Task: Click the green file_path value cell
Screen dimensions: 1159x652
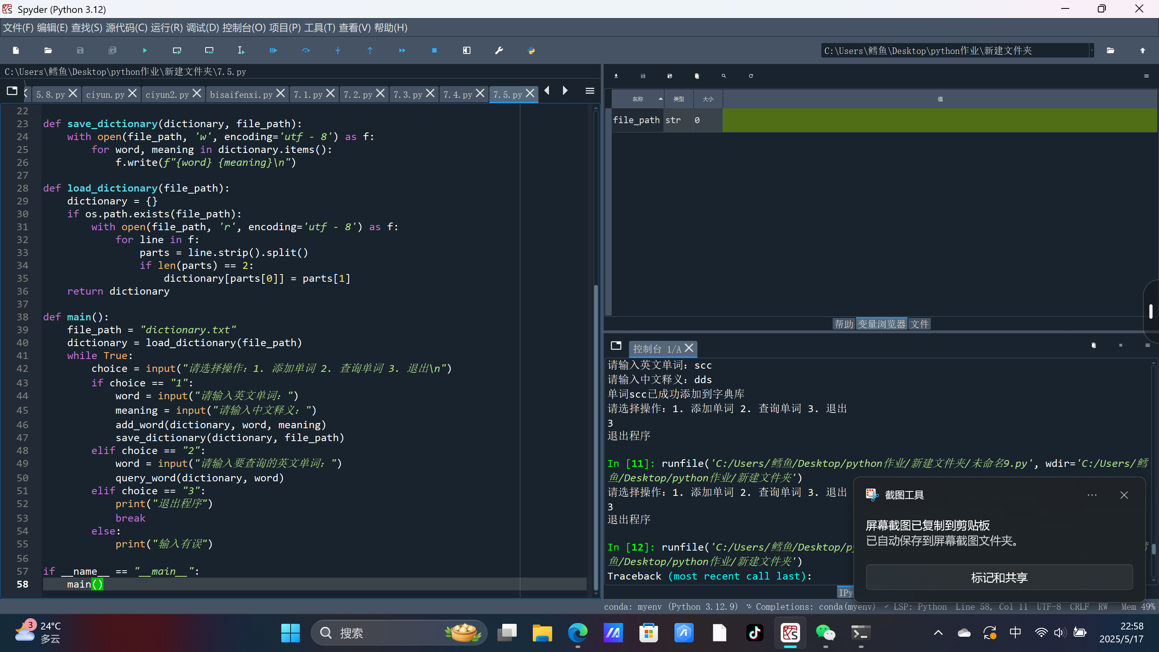Action: click(x=939, y=120)
